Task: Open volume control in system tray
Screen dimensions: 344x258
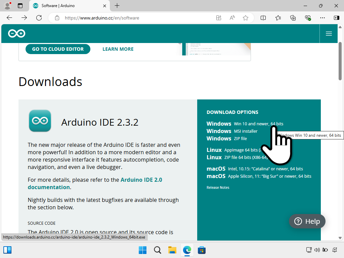Action: coord(317,250)
